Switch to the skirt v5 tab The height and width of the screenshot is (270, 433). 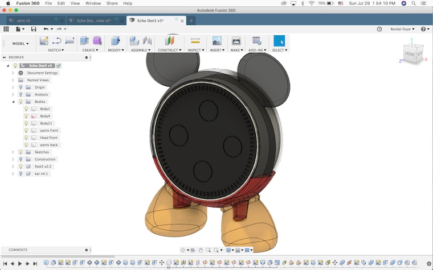23,20
